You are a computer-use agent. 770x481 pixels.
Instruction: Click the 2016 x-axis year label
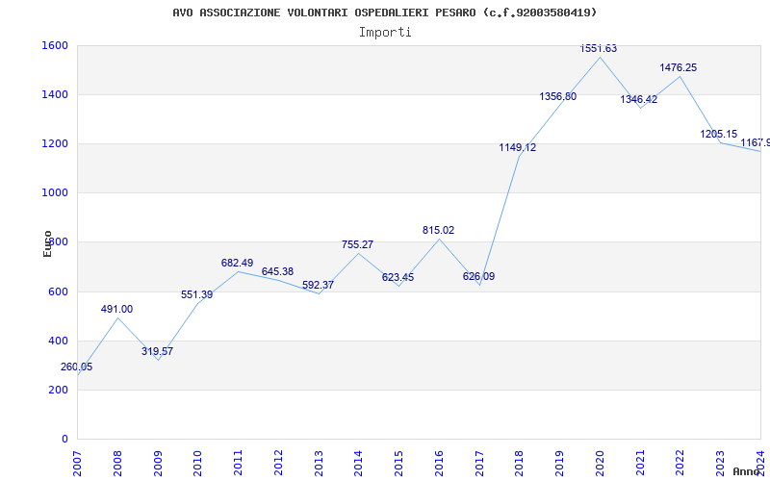pos(439,464)
